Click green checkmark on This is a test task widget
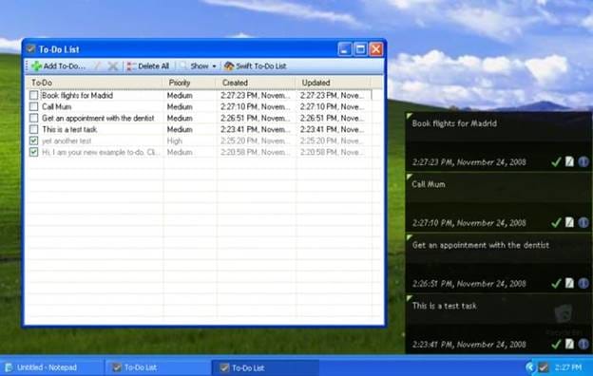The width and height of the screenshot is (593, 376). 556,345
